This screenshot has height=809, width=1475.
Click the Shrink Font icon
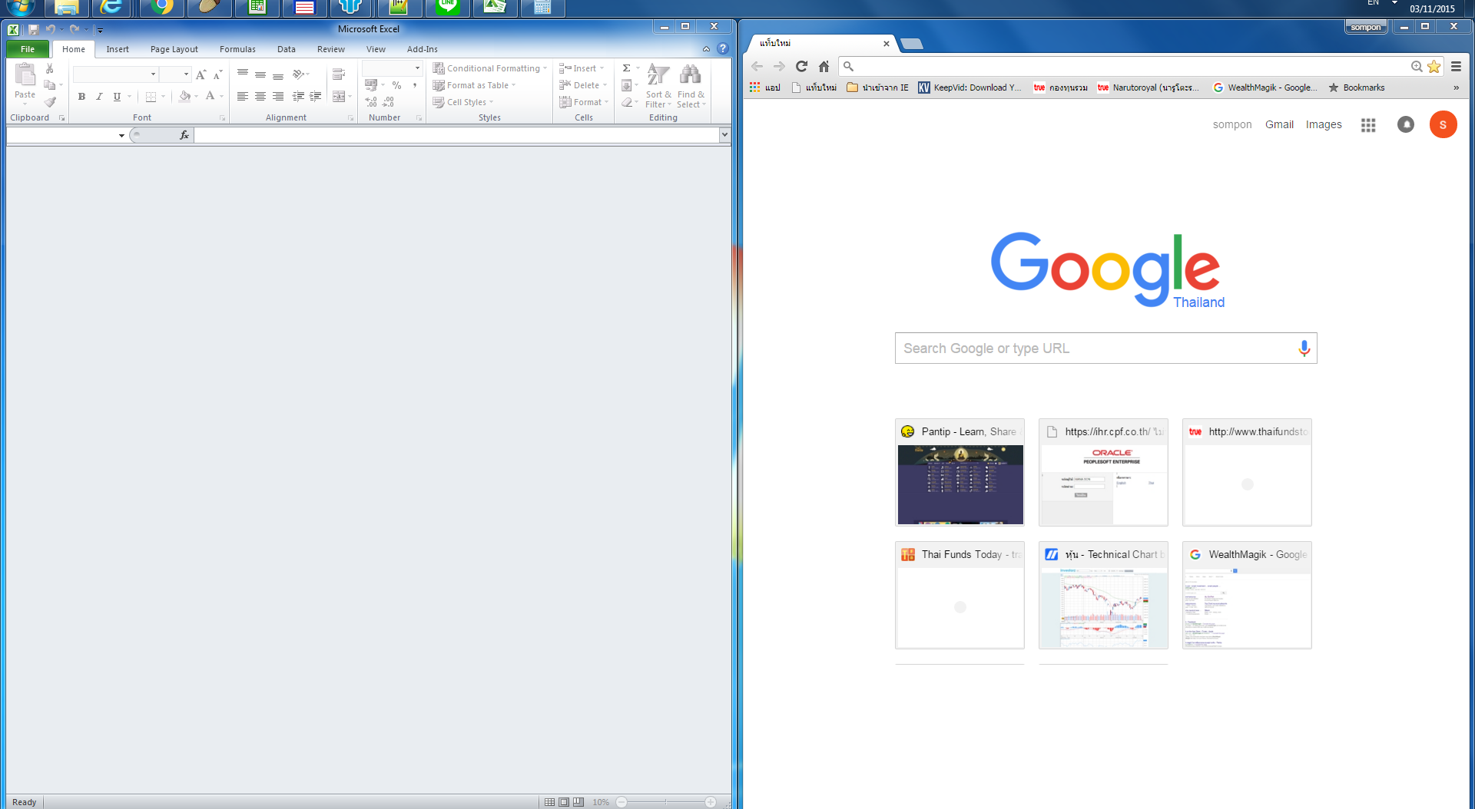217,74
